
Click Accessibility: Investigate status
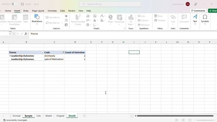15,120
